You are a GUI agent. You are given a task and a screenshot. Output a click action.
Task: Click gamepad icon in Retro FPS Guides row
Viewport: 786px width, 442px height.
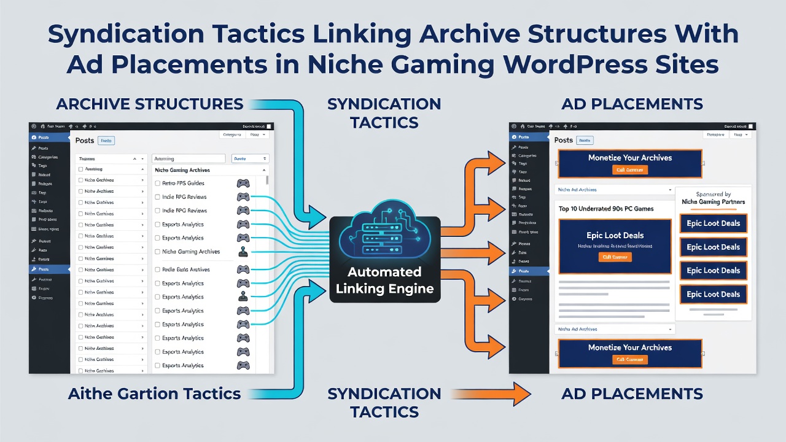(x=243, y=183)
